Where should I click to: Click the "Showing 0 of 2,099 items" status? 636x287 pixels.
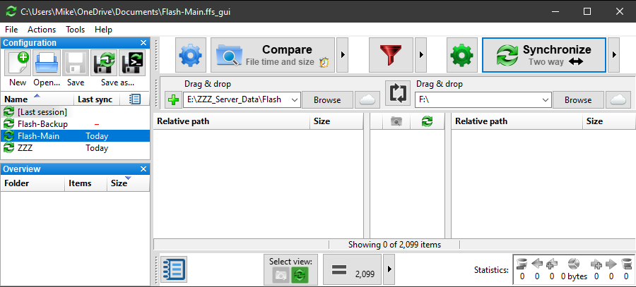click(394, 245)
